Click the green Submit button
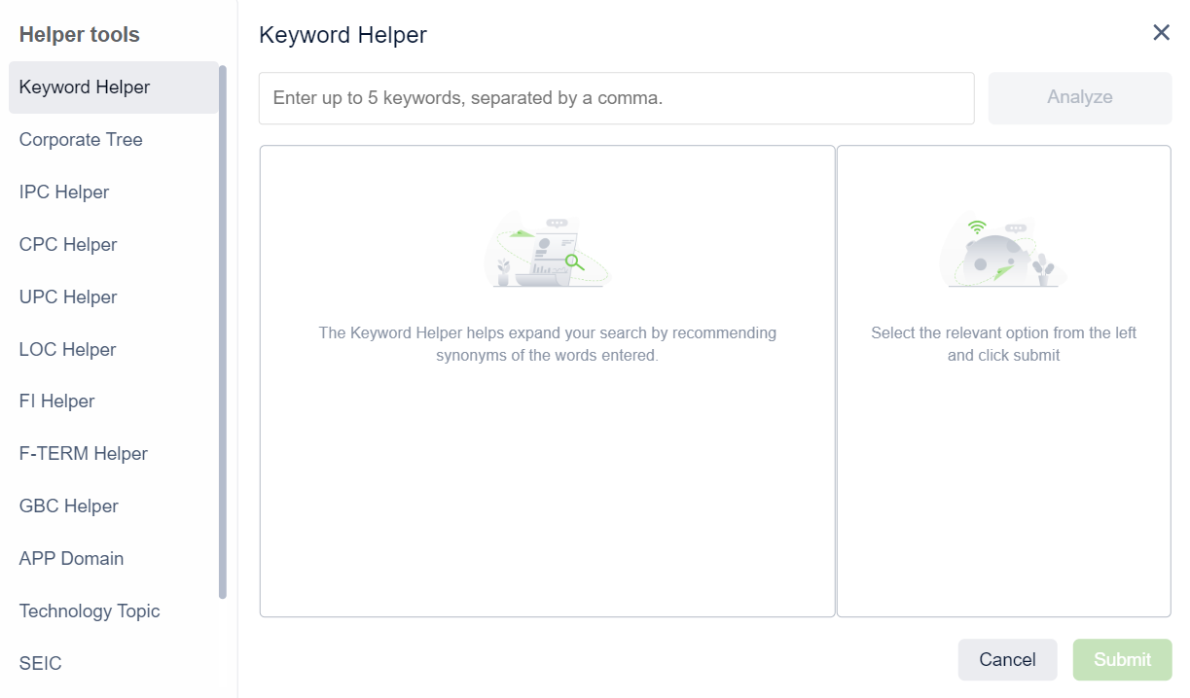The width and height of the screenshot is (1190, 698). [1122, 659]
